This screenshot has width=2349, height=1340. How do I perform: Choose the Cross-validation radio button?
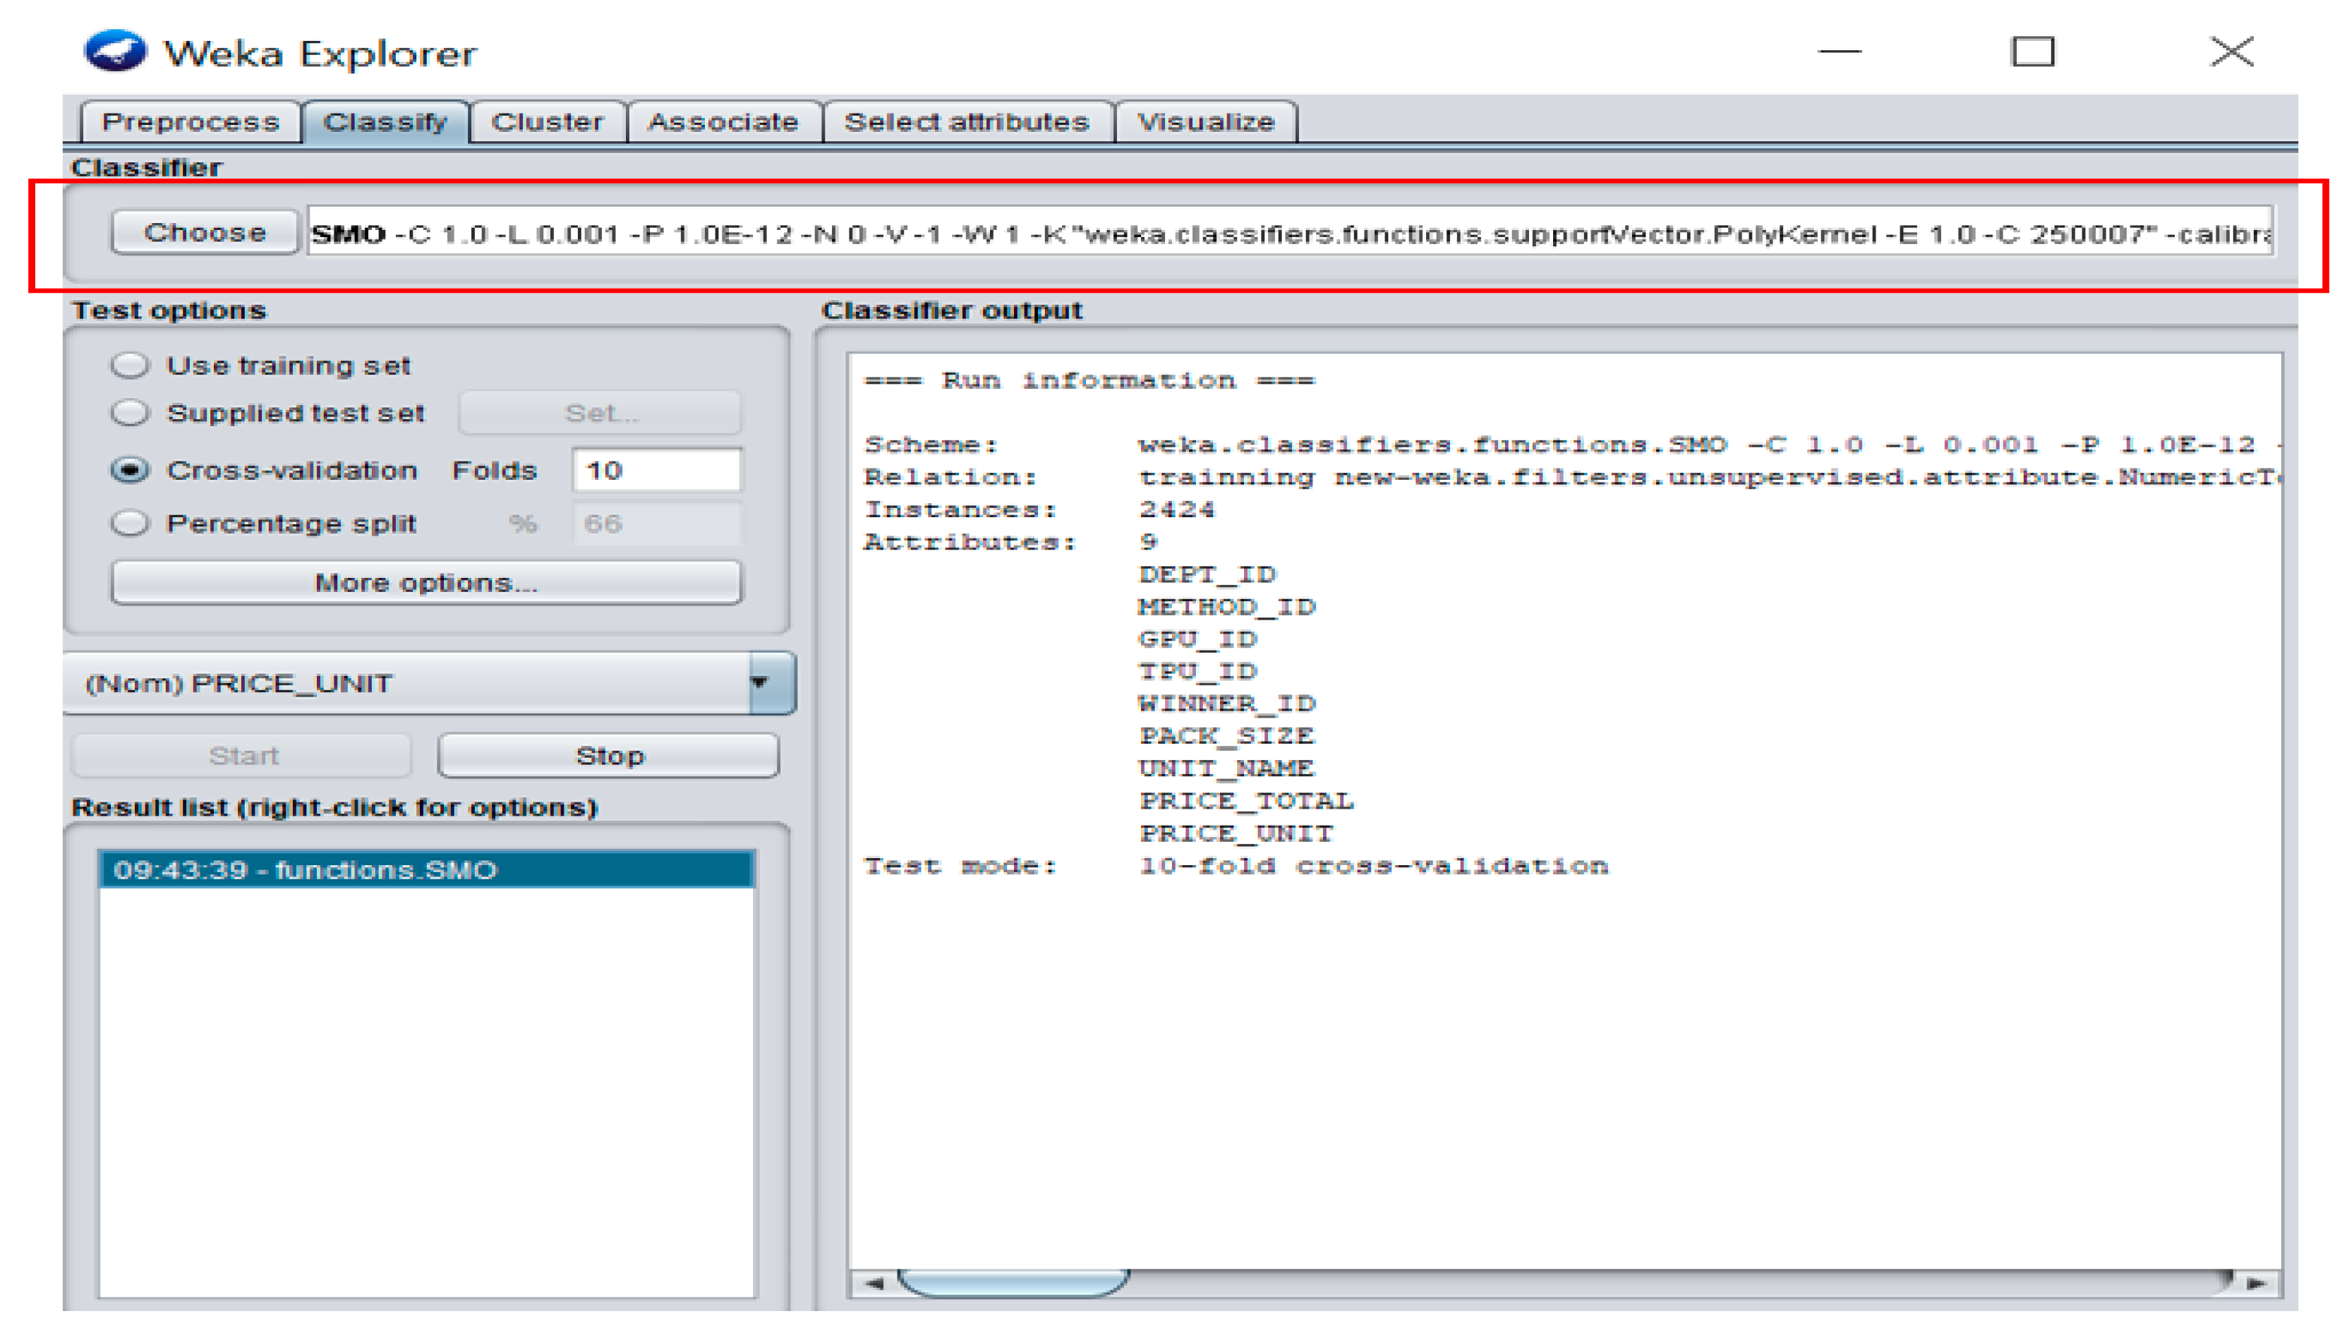click(130, 470)
